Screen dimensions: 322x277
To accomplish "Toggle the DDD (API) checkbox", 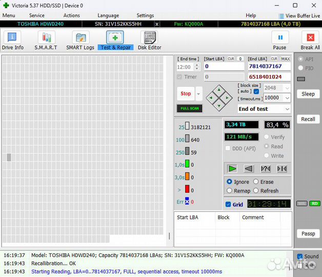I will point(228,148).
